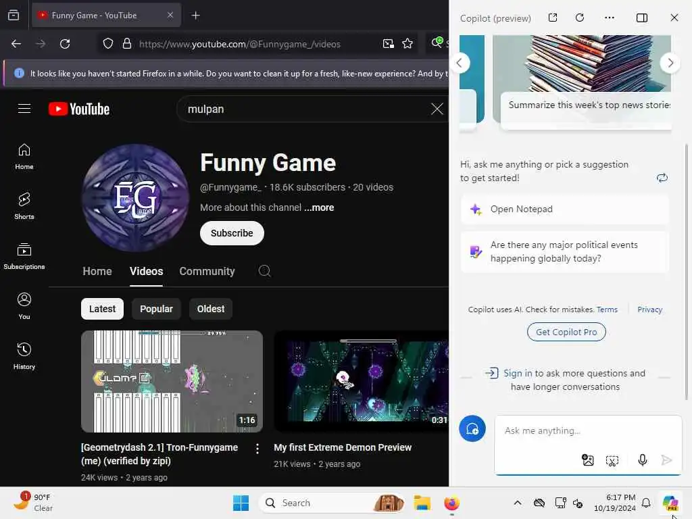Expand channel description with ...more
This screenshot has height=519, width=692.
(319, 207)
